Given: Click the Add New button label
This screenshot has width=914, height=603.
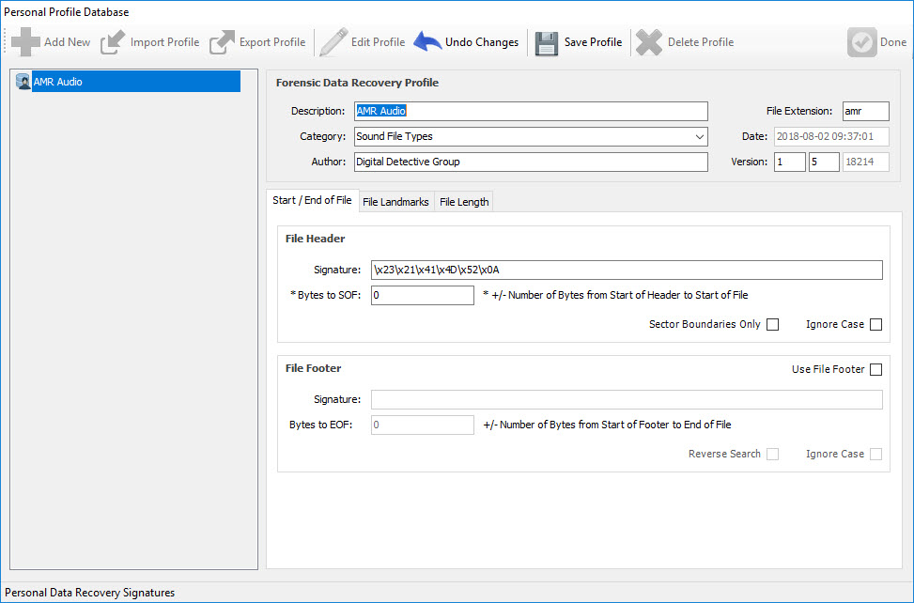Looking at the screenshot, I should [x=67, y=42].
